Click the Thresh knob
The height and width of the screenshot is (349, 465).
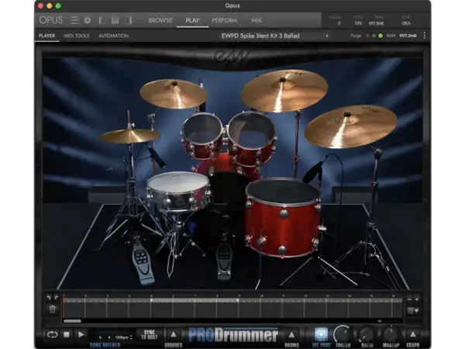(343, 334)
